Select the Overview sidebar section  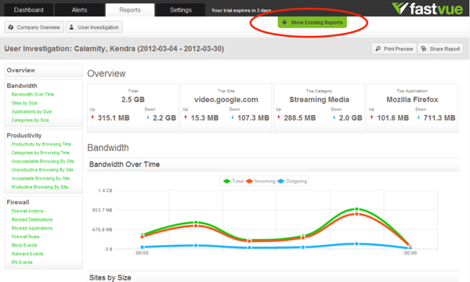[43, 70]
